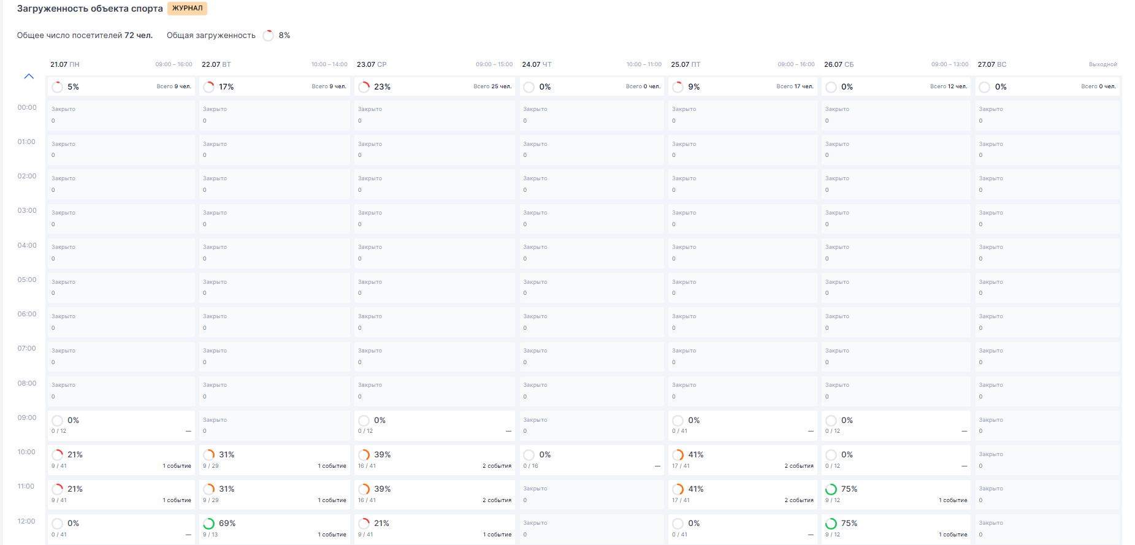Click 'Всего 25 чел.' on Wednesday summary

point(492,86)
